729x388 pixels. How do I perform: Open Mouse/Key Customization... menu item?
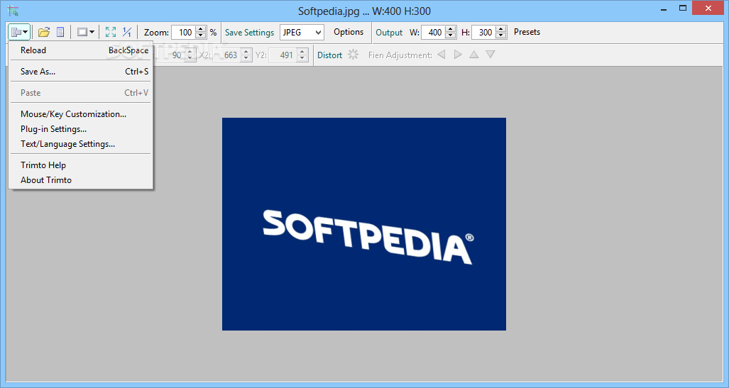tap(80, 113)
